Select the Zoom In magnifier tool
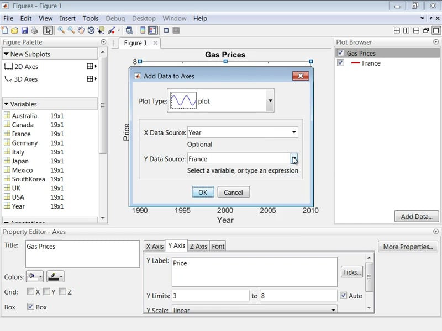Image resolution: width=442 pixels, height=331 pixels. pos(61,30)
